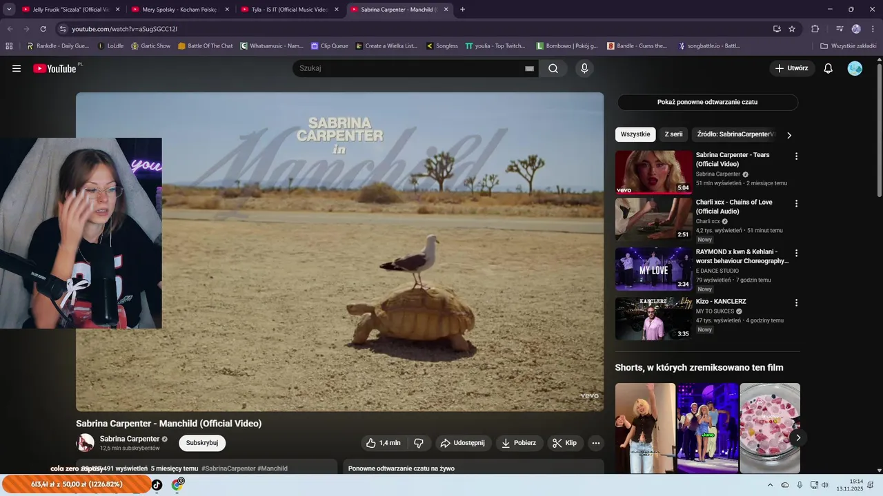Open the YouTube hamburger guide menu
883x496 pixels.
click(17, 68)
